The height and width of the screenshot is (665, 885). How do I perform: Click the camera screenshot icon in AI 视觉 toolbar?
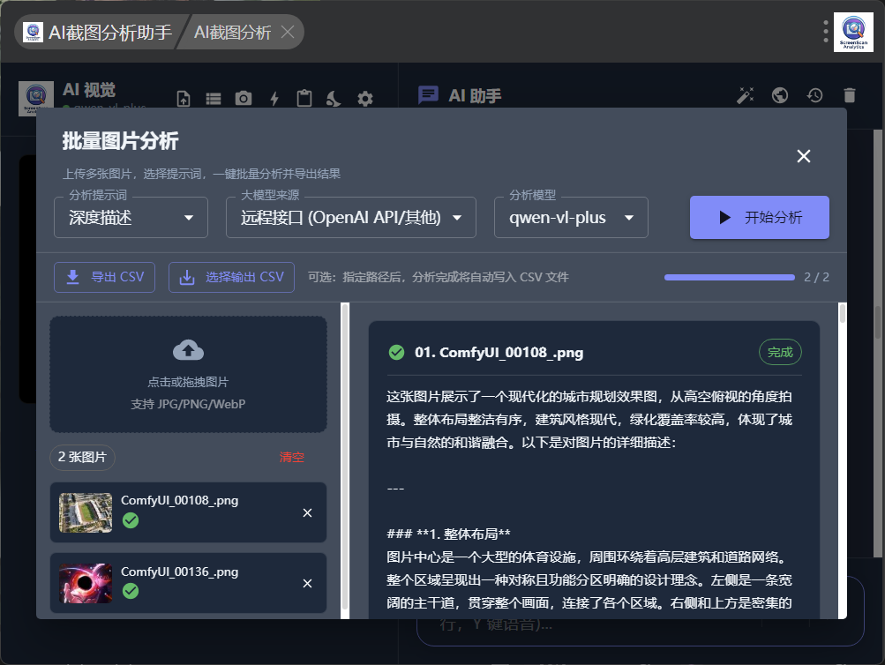(x=243, y=99)
